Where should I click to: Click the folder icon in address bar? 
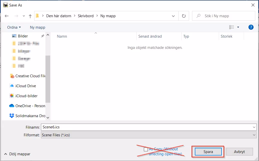coord(37,16)
